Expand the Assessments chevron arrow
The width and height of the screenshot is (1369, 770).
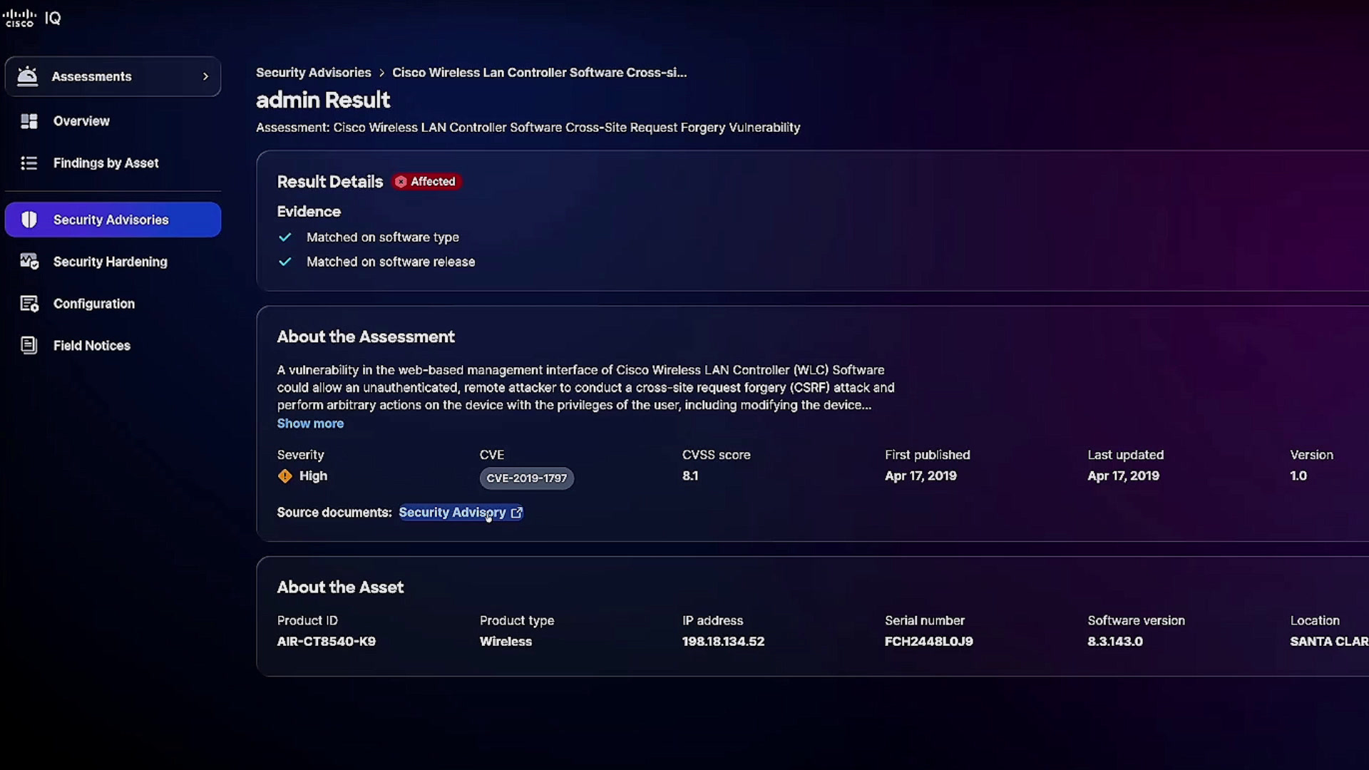(205, 76)
